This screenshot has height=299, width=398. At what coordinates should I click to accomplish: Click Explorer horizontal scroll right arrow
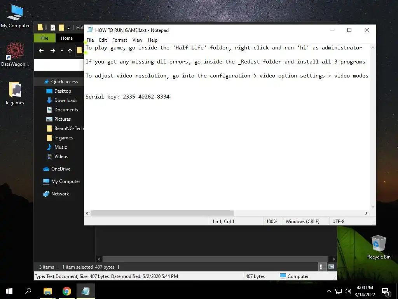(x=333, y=259)
